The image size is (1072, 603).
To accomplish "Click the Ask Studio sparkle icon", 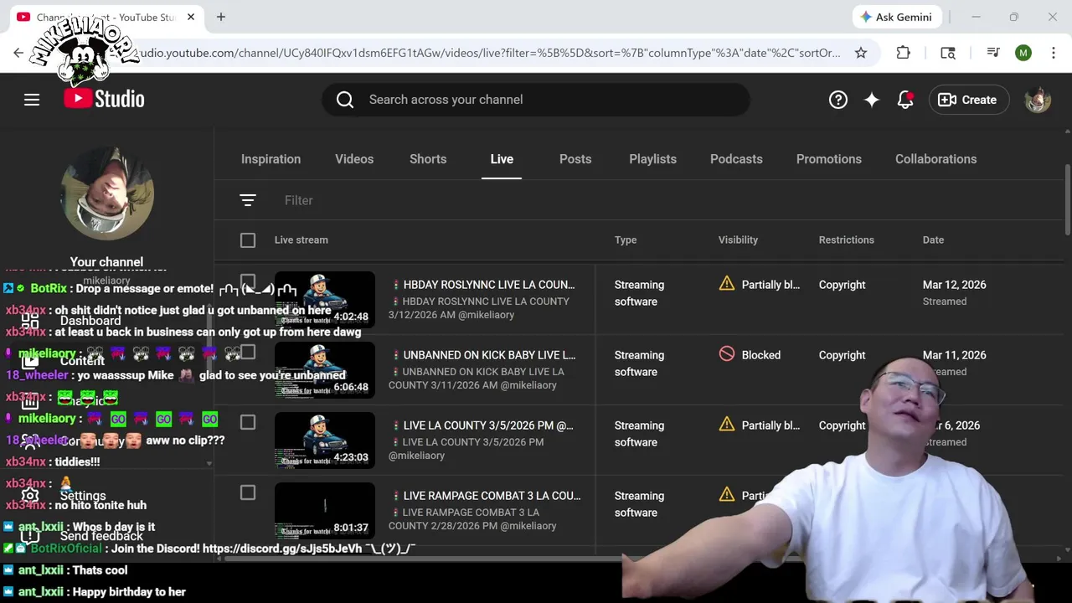I will click(872, 100).
